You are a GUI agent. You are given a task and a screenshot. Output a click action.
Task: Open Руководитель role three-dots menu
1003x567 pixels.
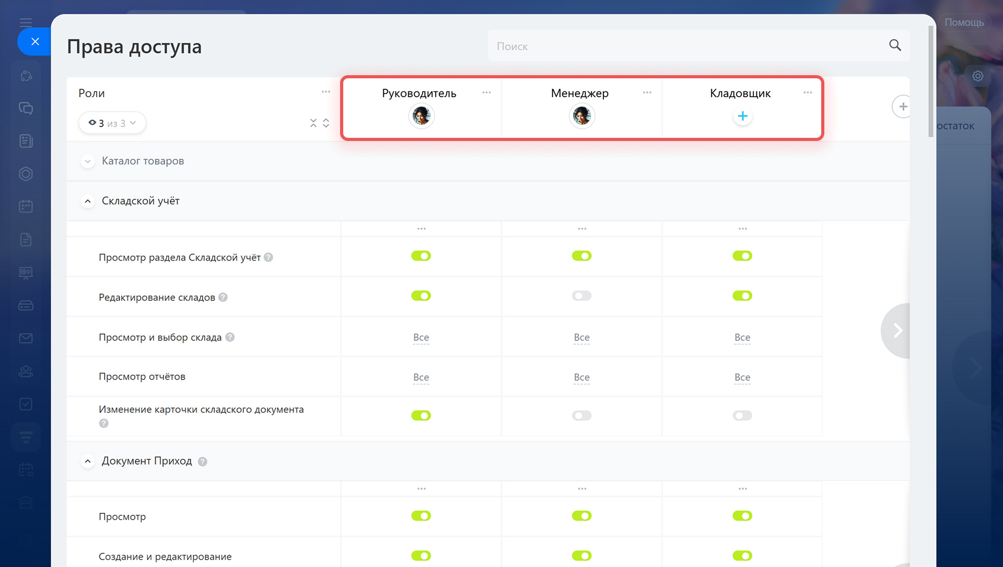click(x=486, y=92)
